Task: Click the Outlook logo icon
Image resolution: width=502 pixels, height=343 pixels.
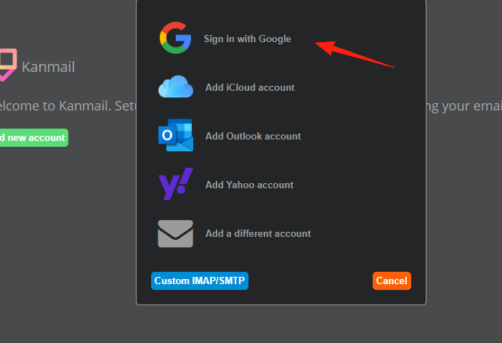Action: tap(176, 135)
